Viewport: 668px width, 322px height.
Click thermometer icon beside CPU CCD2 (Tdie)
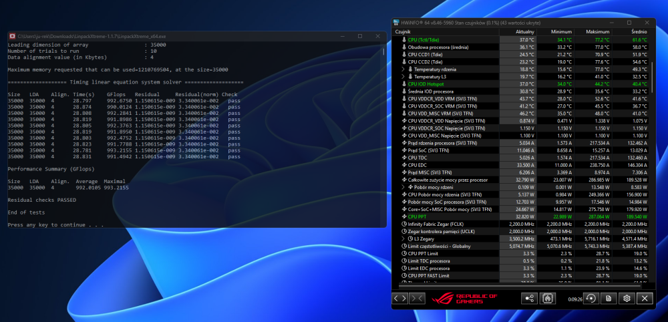click(x=404, y=61)
